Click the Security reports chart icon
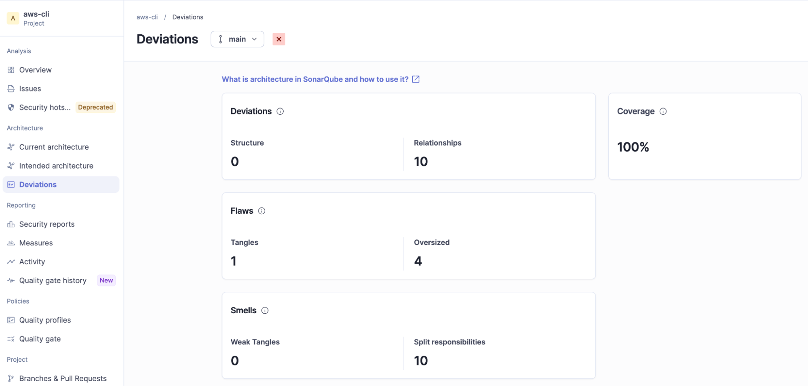 tap(11, 224)
